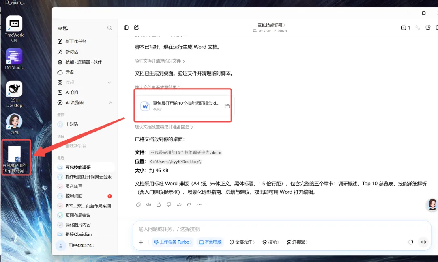Open the TraeWork CN desktop shortcut

pos(14,29)
